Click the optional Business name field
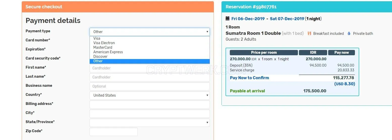The image size is (392, 140). pyautogui.click(x=150, y=86)
